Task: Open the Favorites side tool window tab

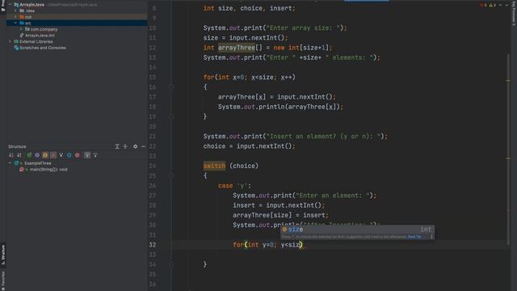Action: (3, 280)
